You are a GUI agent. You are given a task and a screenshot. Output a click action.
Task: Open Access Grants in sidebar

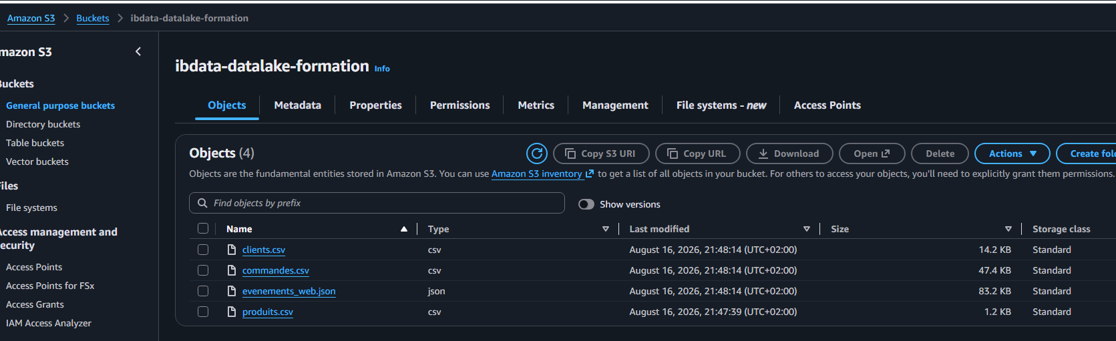pyautogui.click(x=35, y=304)
